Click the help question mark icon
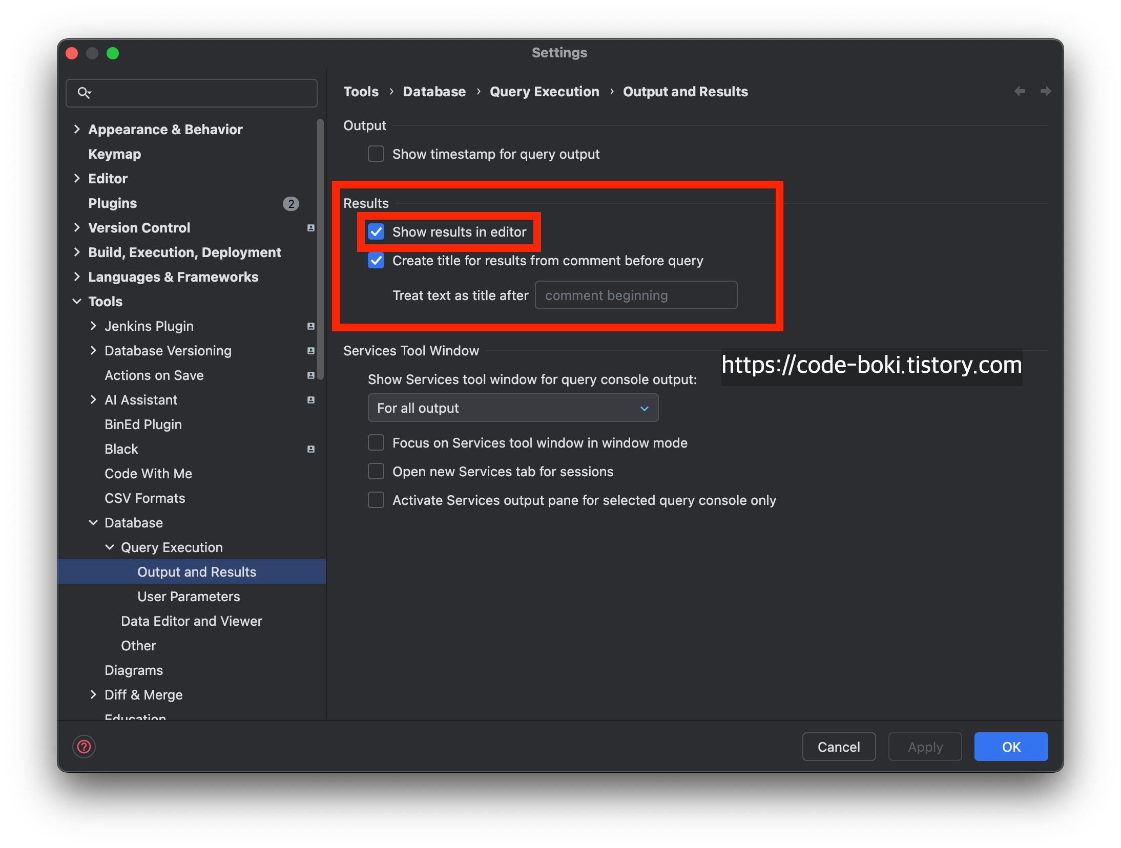This screenshot has width=1121, height=848. coord(84,747)
